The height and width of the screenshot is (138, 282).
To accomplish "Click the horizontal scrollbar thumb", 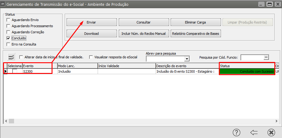I will coord(11,121).
